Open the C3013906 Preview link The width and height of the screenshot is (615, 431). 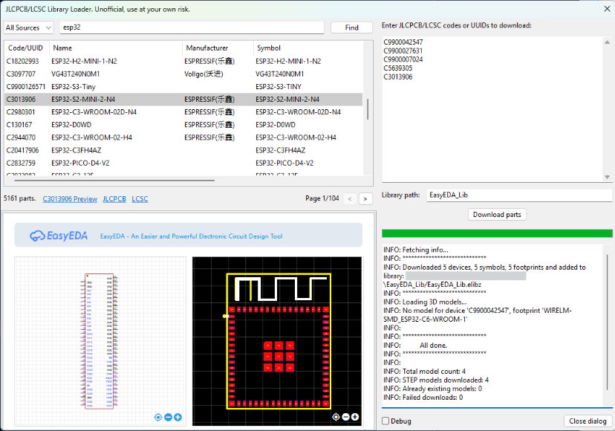[x=70, y=199]
